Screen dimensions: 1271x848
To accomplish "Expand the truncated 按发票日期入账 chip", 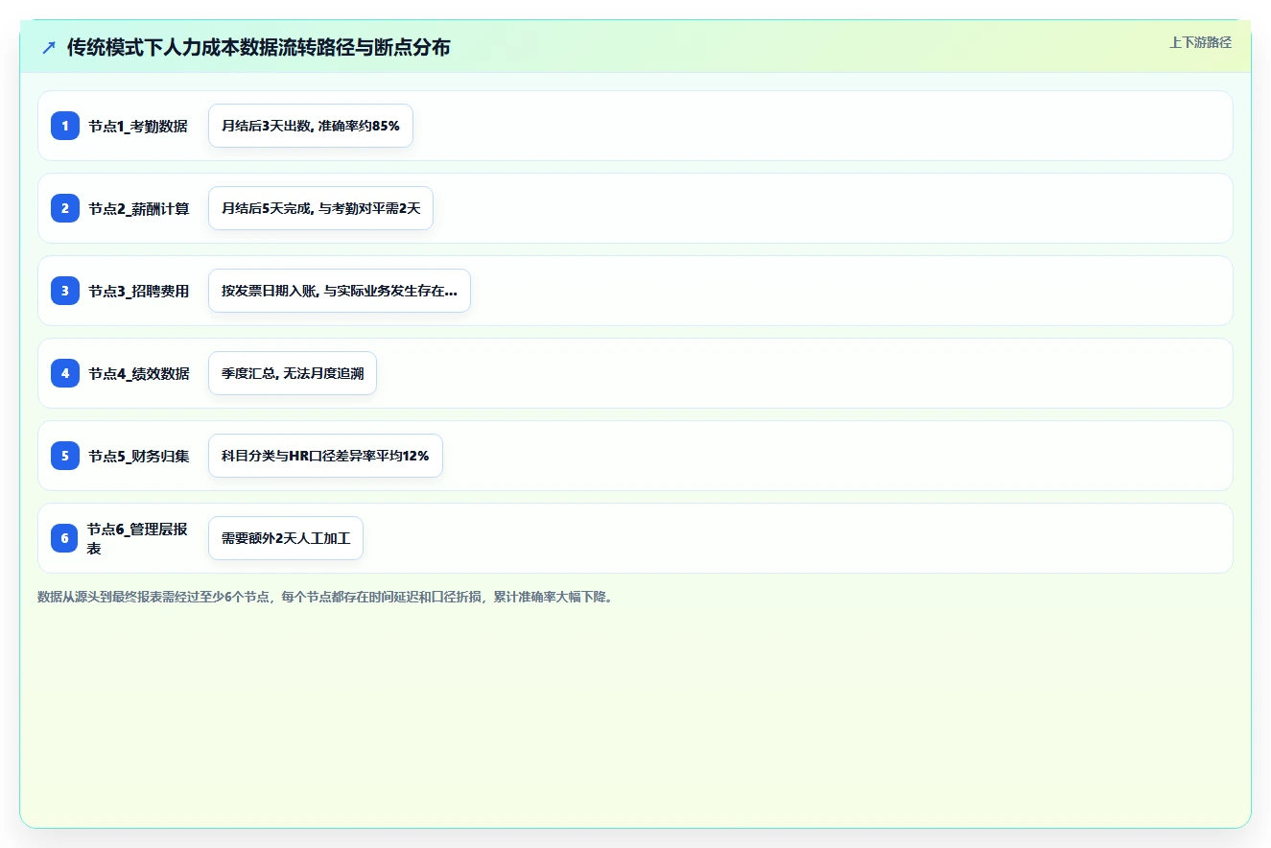I will (340, 291).
